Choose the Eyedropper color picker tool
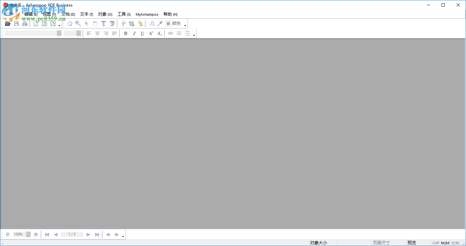Image resolution: width=466 pixels, height=246 pixels. tap(160, 24)
